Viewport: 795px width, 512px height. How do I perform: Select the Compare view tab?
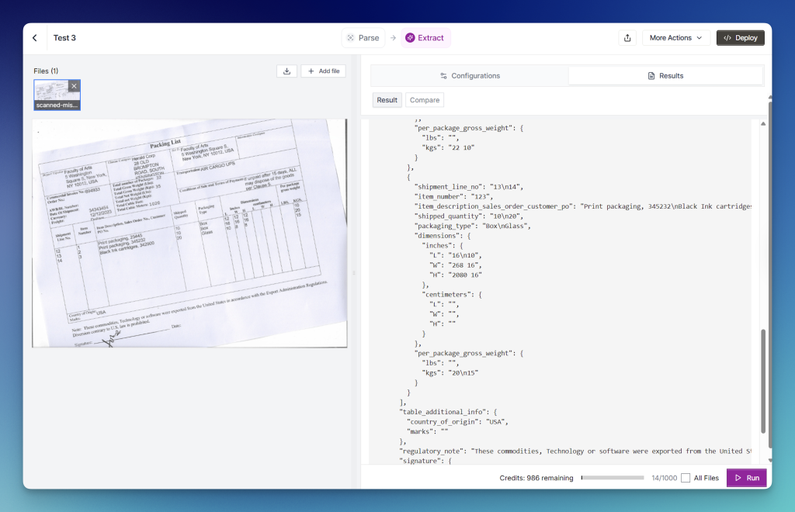tap(424, 100)
